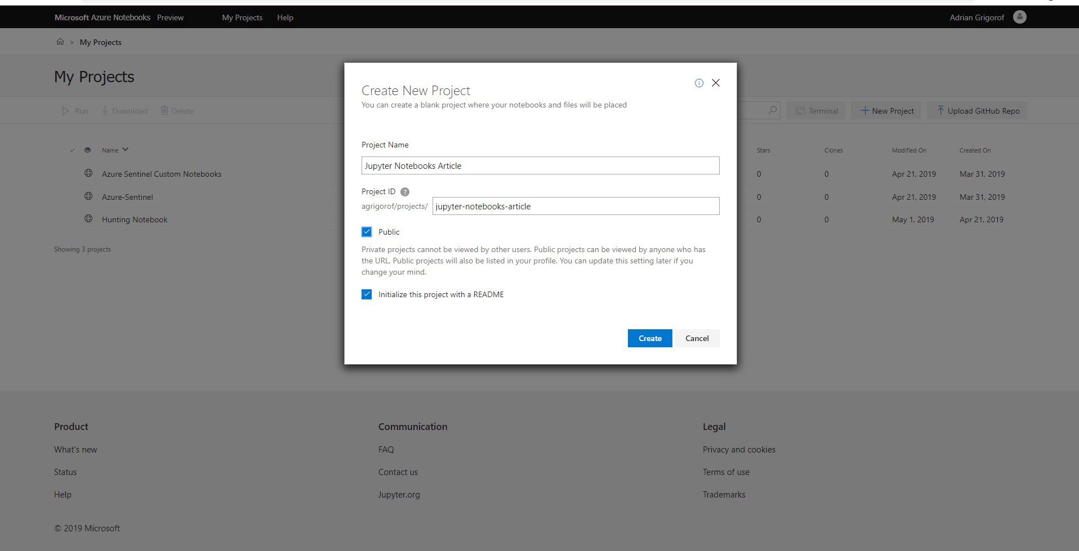The width and height of the screenshot is (1079, 551).
Task: Open Trademarks footer link
Action: (x=724, y=495)
